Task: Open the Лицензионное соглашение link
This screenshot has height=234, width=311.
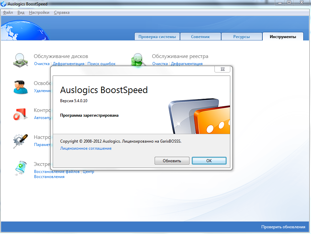Action: [x=86, y=148]
